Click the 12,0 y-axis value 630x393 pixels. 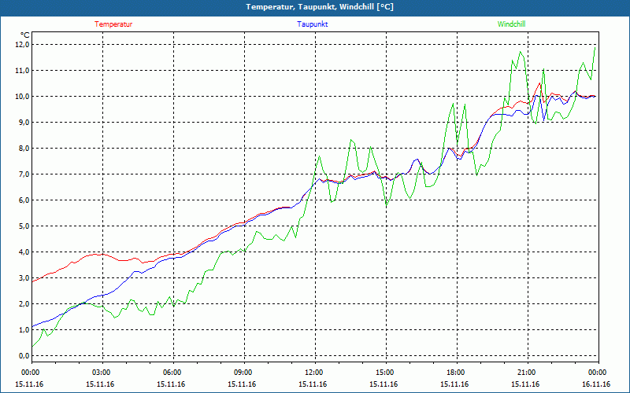click(22, 45)
